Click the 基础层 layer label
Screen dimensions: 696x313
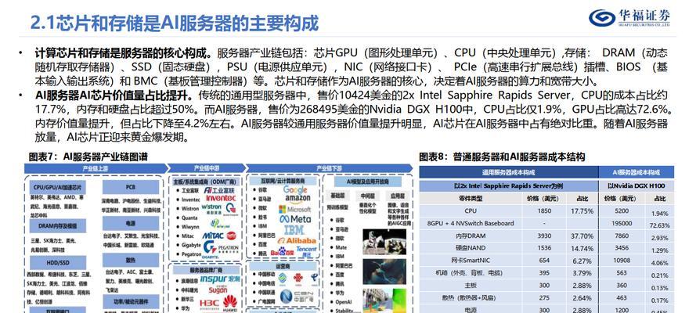pos(337,196)
